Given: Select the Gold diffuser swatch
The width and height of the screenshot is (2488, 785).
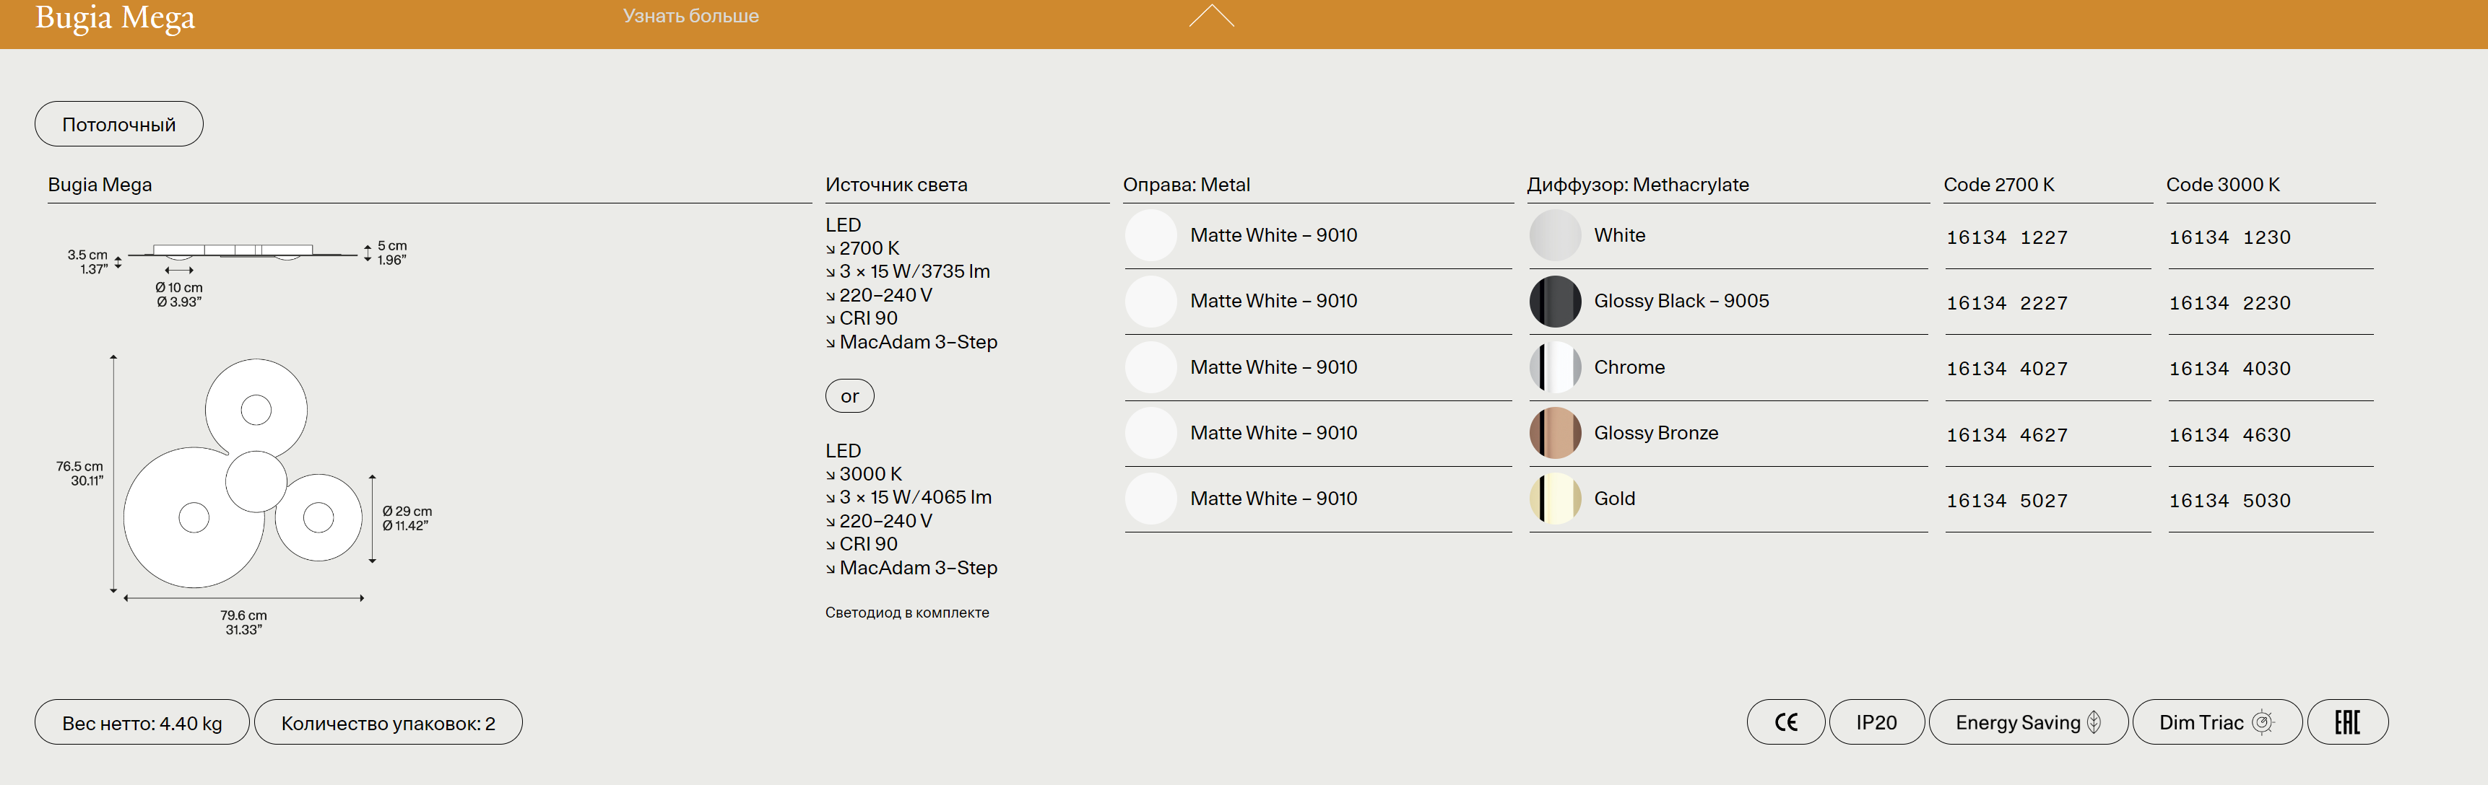Looking at the screenshot, I should pos(1555,499).
